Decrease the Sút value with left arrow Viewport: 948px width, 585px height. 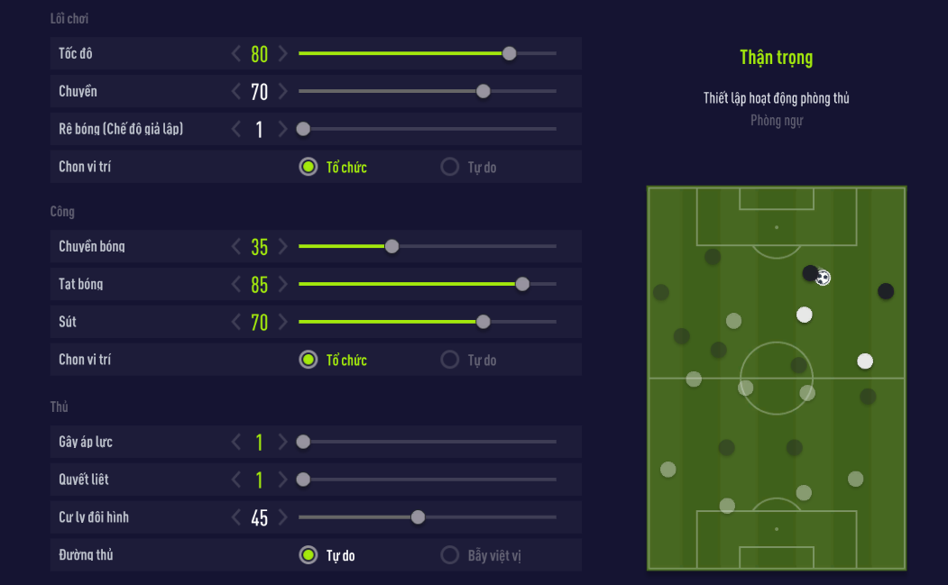point(236,323)
